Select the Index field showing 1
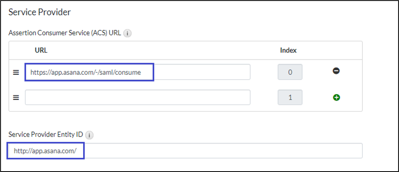The width and height of the screenshot is (399, 172). [290, 98]
